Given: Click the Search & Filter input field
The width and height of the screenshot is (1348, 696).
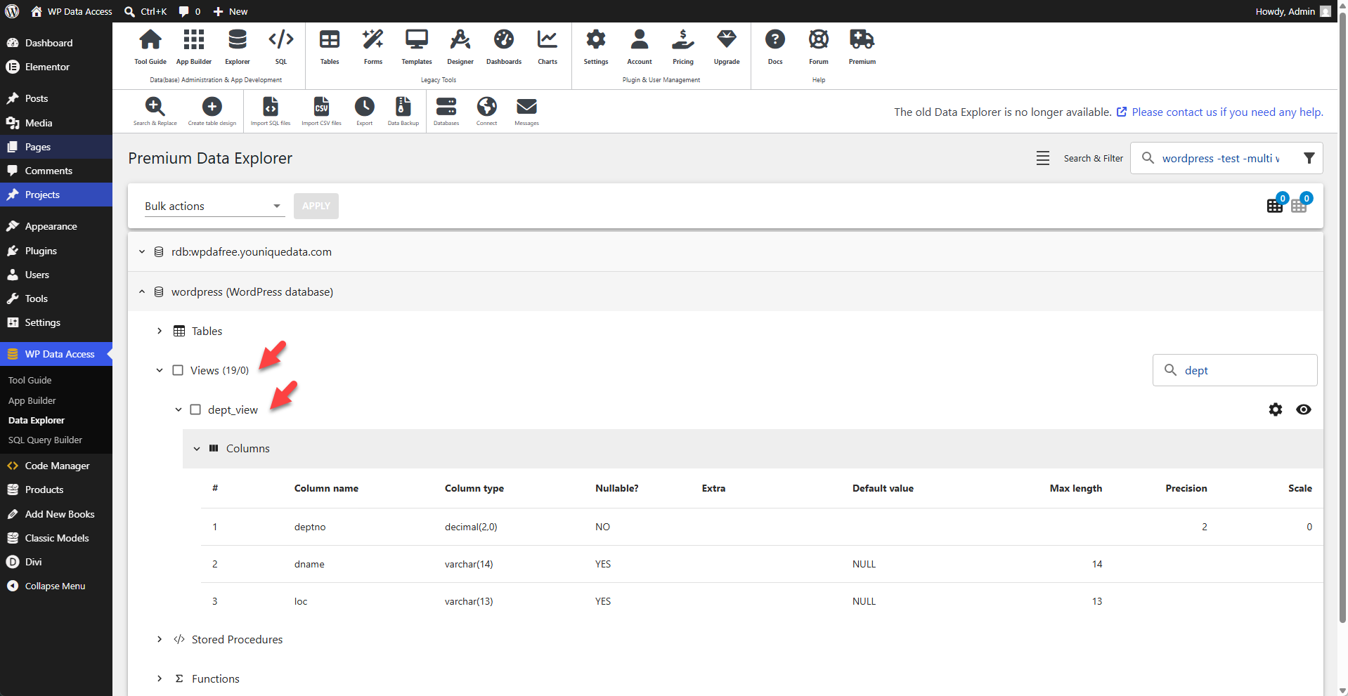Looking at the screenshot, I should tap(1226, 158).
